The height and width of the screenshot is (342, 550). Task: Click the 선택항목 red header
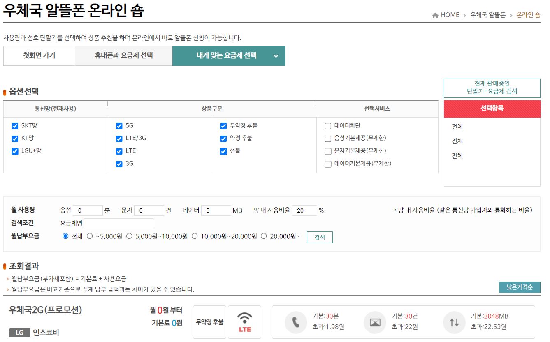[x=492, y=109]
